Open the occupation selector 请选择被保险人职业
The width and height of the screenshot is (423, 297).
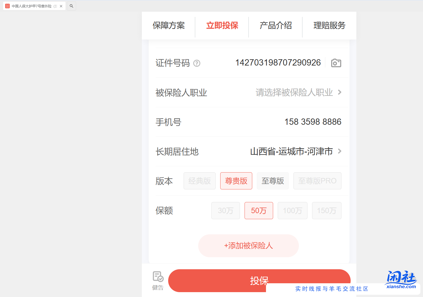tap(294, 92)
